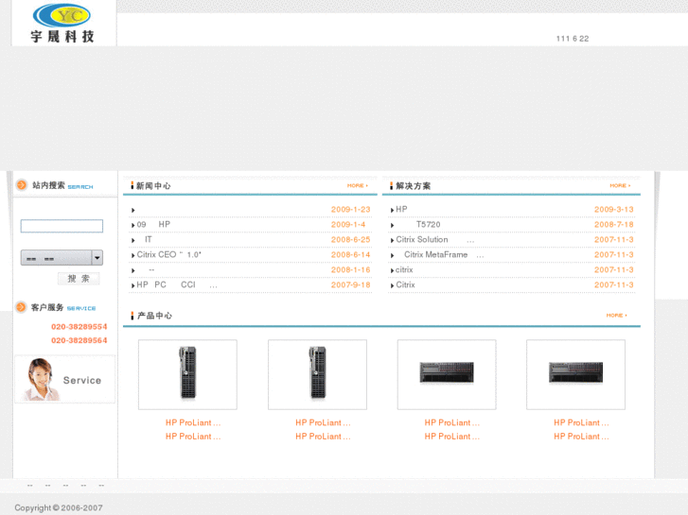The height and width of the screenshot is (515, 688).
Task: Click the YC company logo
Action: 62,24
